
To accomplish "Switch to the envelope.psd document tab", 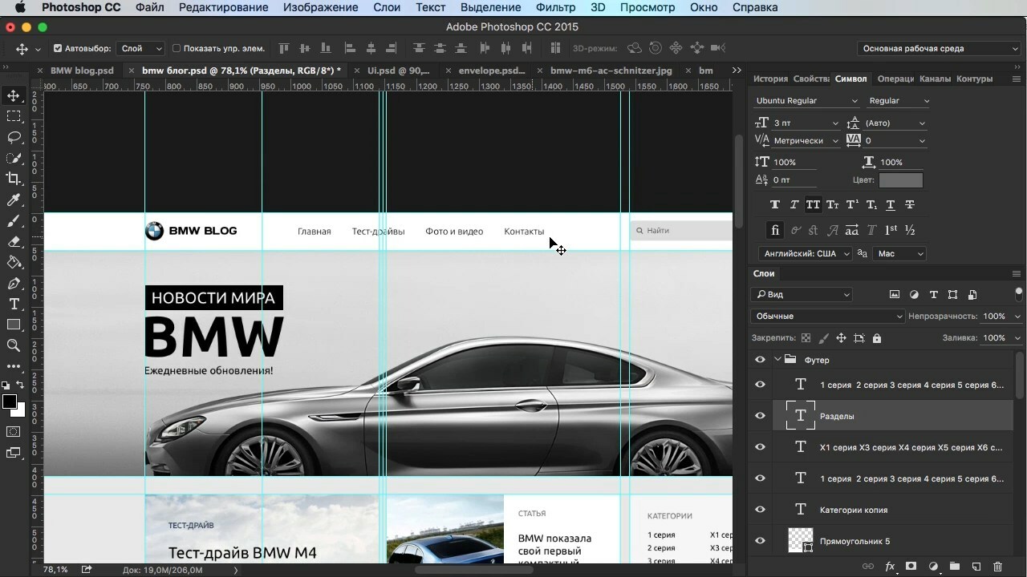I will (x=492, y=71).
